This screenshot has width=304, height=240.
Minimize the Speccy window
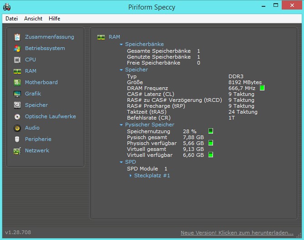point(263,5)
